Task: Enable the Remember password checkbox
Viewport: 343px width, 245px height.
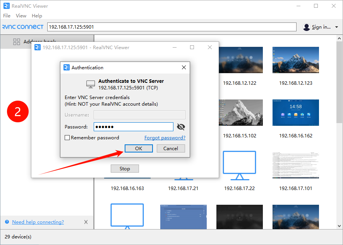Action: click(x=67, y=138)
